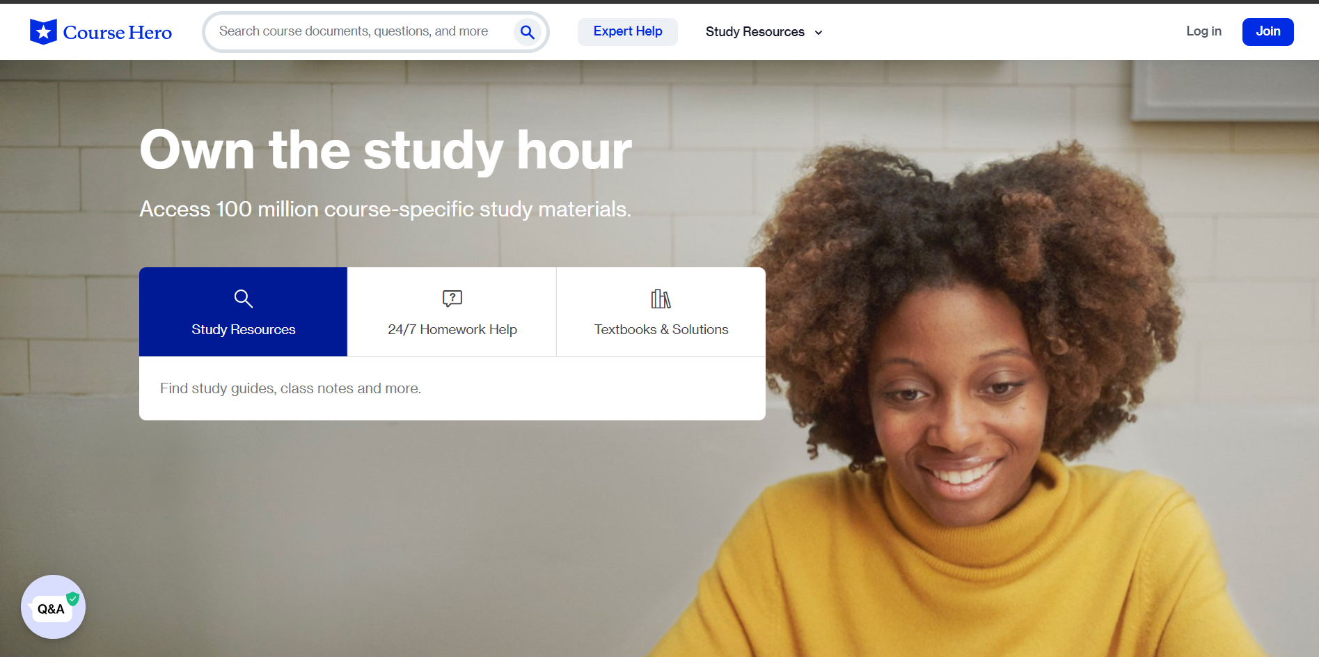Open Expert Help from the header
The width and height of the screenshot is (1319, 657).
[627, 31]
